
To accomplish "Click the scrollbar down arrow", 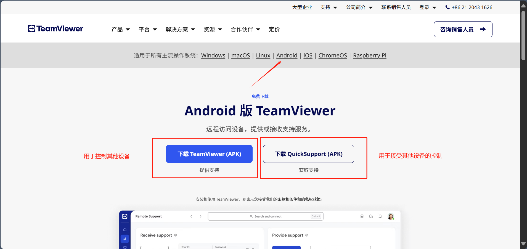I will pos(523,244).
